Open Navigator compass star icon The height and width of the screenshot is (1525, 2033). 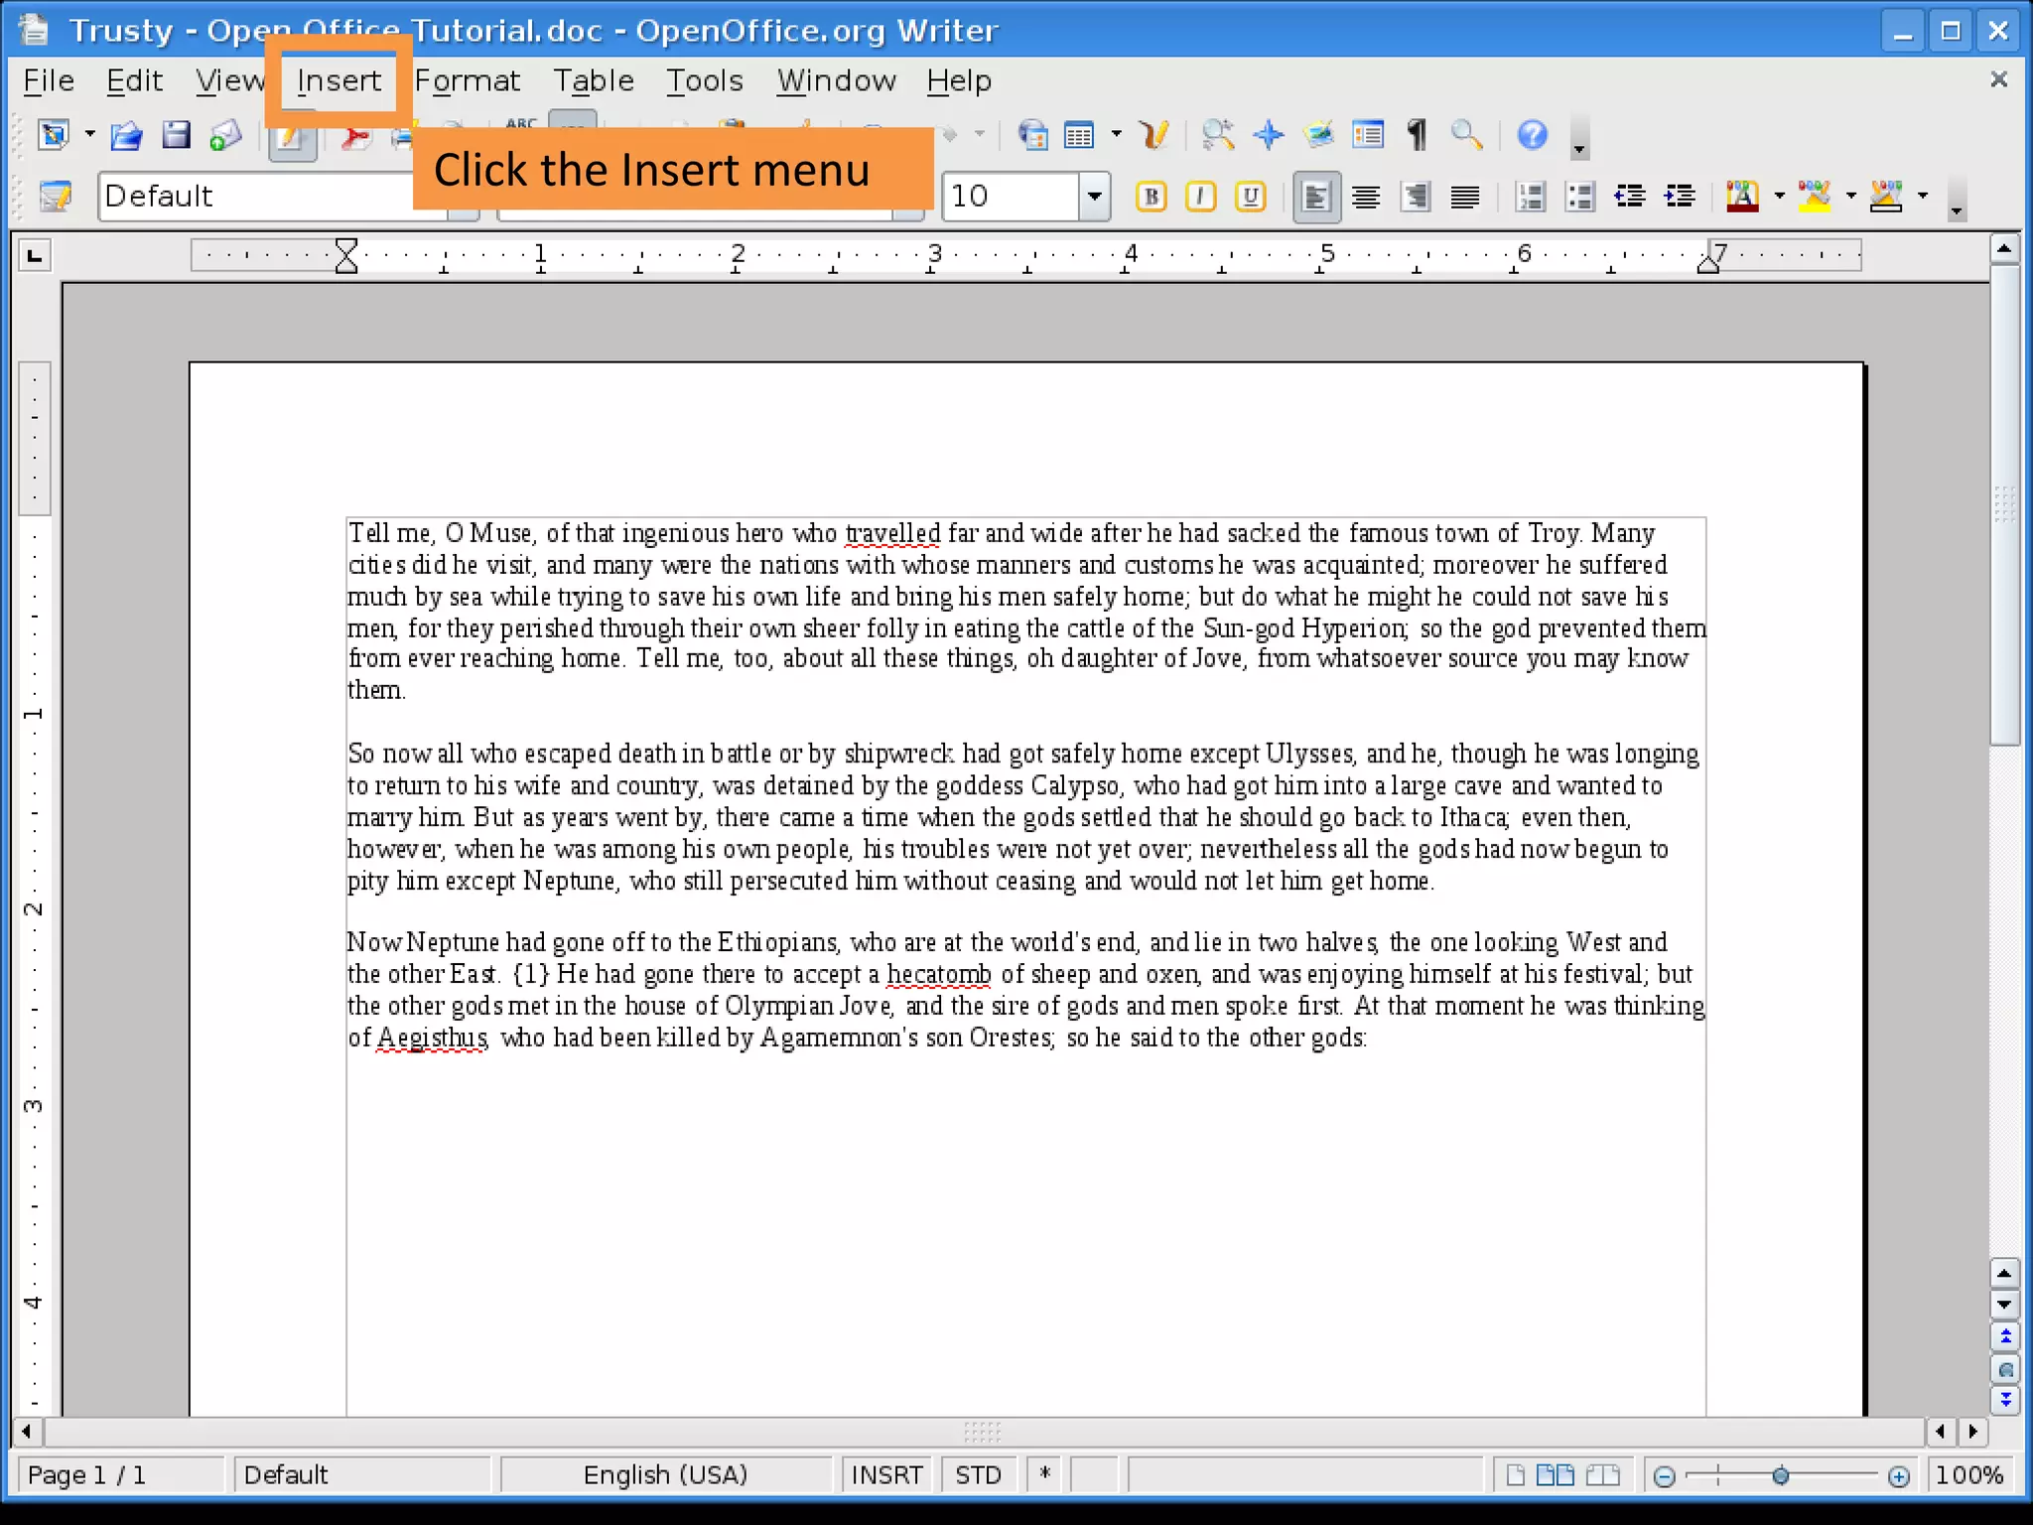tap(1268, 135)
